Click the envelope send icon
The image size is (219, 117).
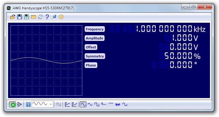coord(33,17)
